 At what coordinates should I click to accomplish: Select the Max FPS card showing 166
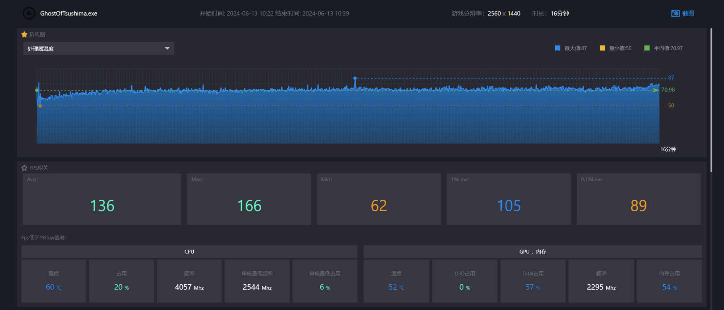tap(249, 199)
